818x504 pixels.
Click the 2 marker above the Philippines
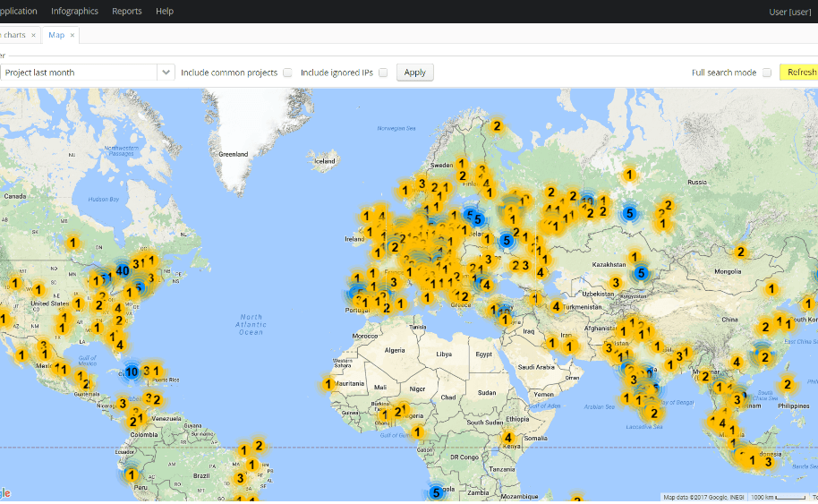click(x=788, y=385)
